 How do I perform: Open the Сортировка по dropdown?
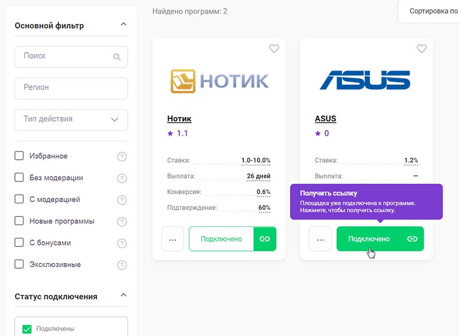pos(428,11)
